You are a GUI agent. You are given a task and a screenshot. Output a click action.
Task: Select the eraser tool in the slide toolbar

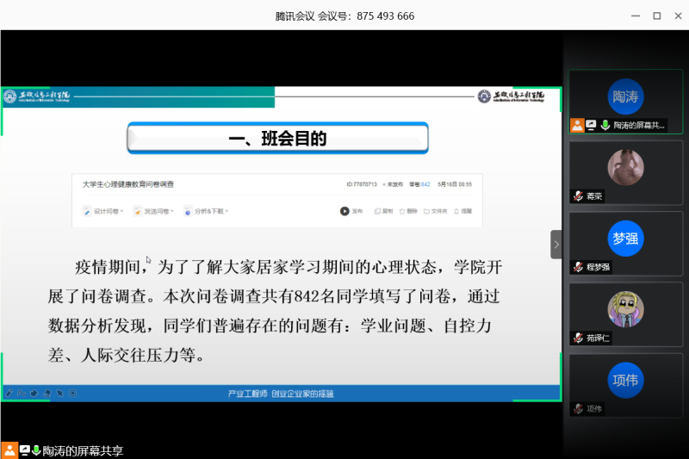tap(47, 393)
